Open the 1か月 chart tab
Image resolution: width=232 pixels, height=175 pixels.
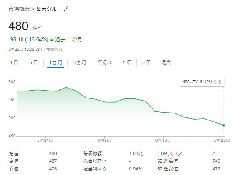55,63
